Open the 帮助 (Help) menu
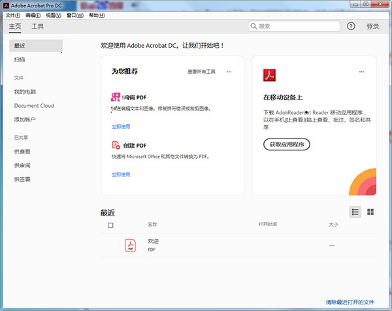Image resolution: width=392 pixels, height=311 pixels. coord(97,16)
